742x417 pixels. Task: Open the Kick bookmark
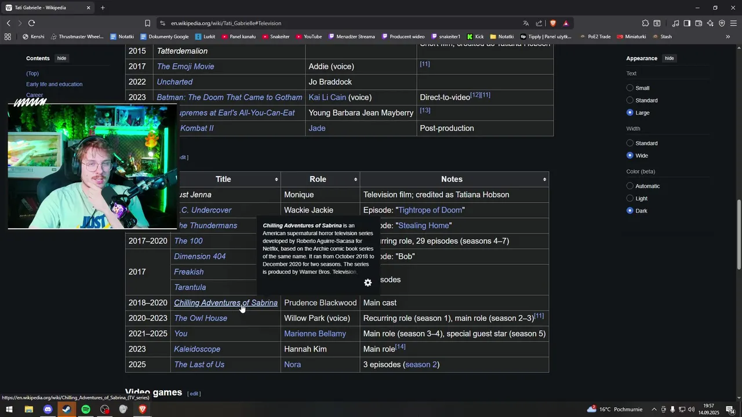coord(475,36)
